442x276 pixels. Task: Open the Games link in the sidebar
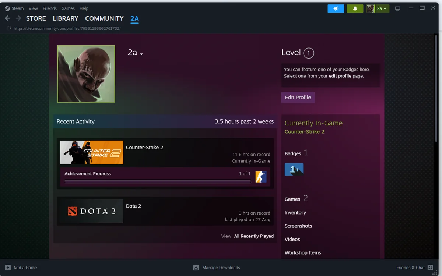(x=292, y=199)
